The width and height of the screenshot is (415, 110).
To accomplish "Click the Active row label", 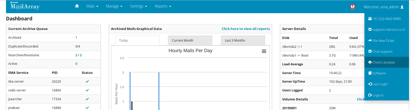I will pos(13,64).
